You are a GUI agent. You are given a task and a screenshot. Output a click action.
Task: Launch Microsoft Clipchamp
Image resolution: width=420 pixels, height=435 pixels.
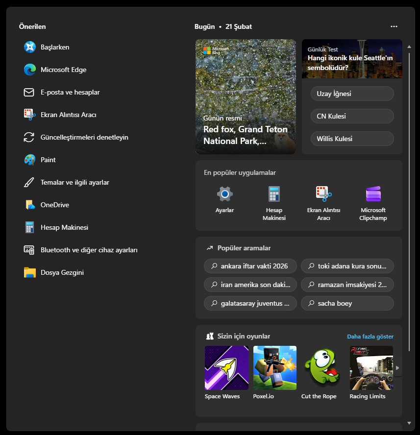pyautogui.click(x=373, y=203)
